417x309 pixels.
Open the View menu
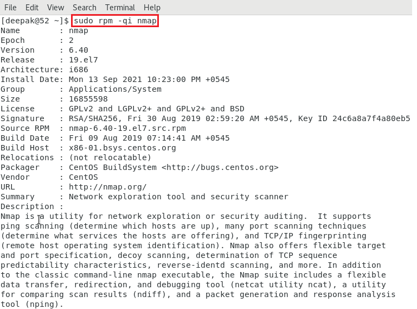(x=56, y=8)
